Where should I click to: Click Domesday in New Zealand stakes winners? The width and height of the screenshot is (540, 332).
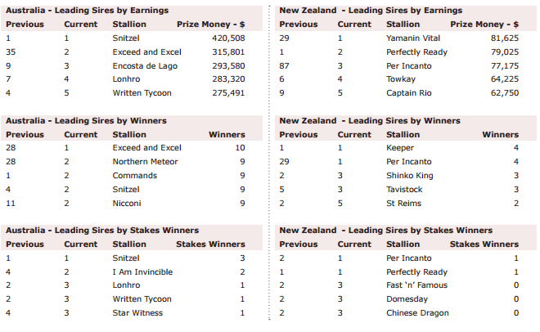(x=407, y=299)
